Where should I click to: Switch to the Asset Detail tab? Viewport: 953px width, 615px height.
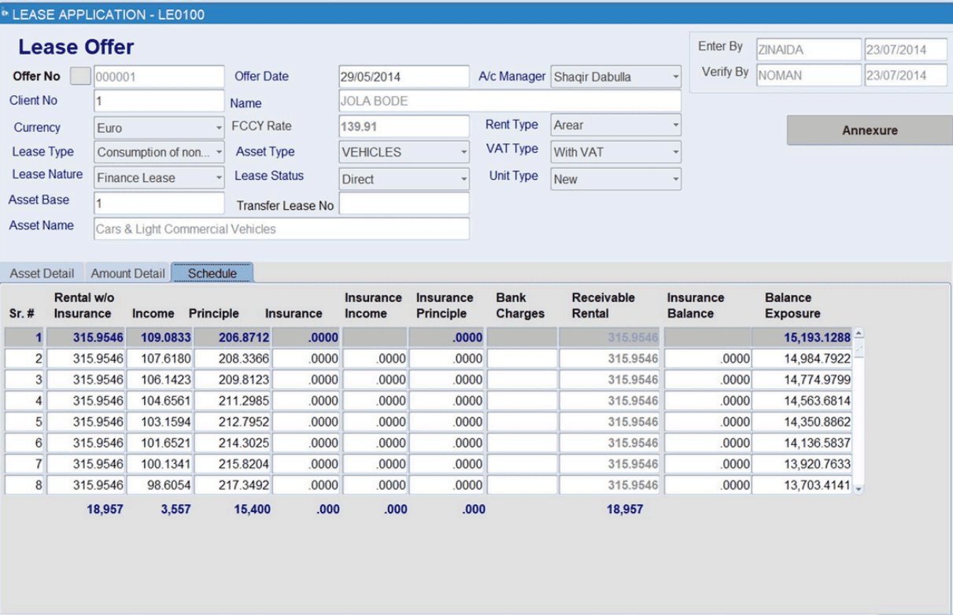pos(41,273)
